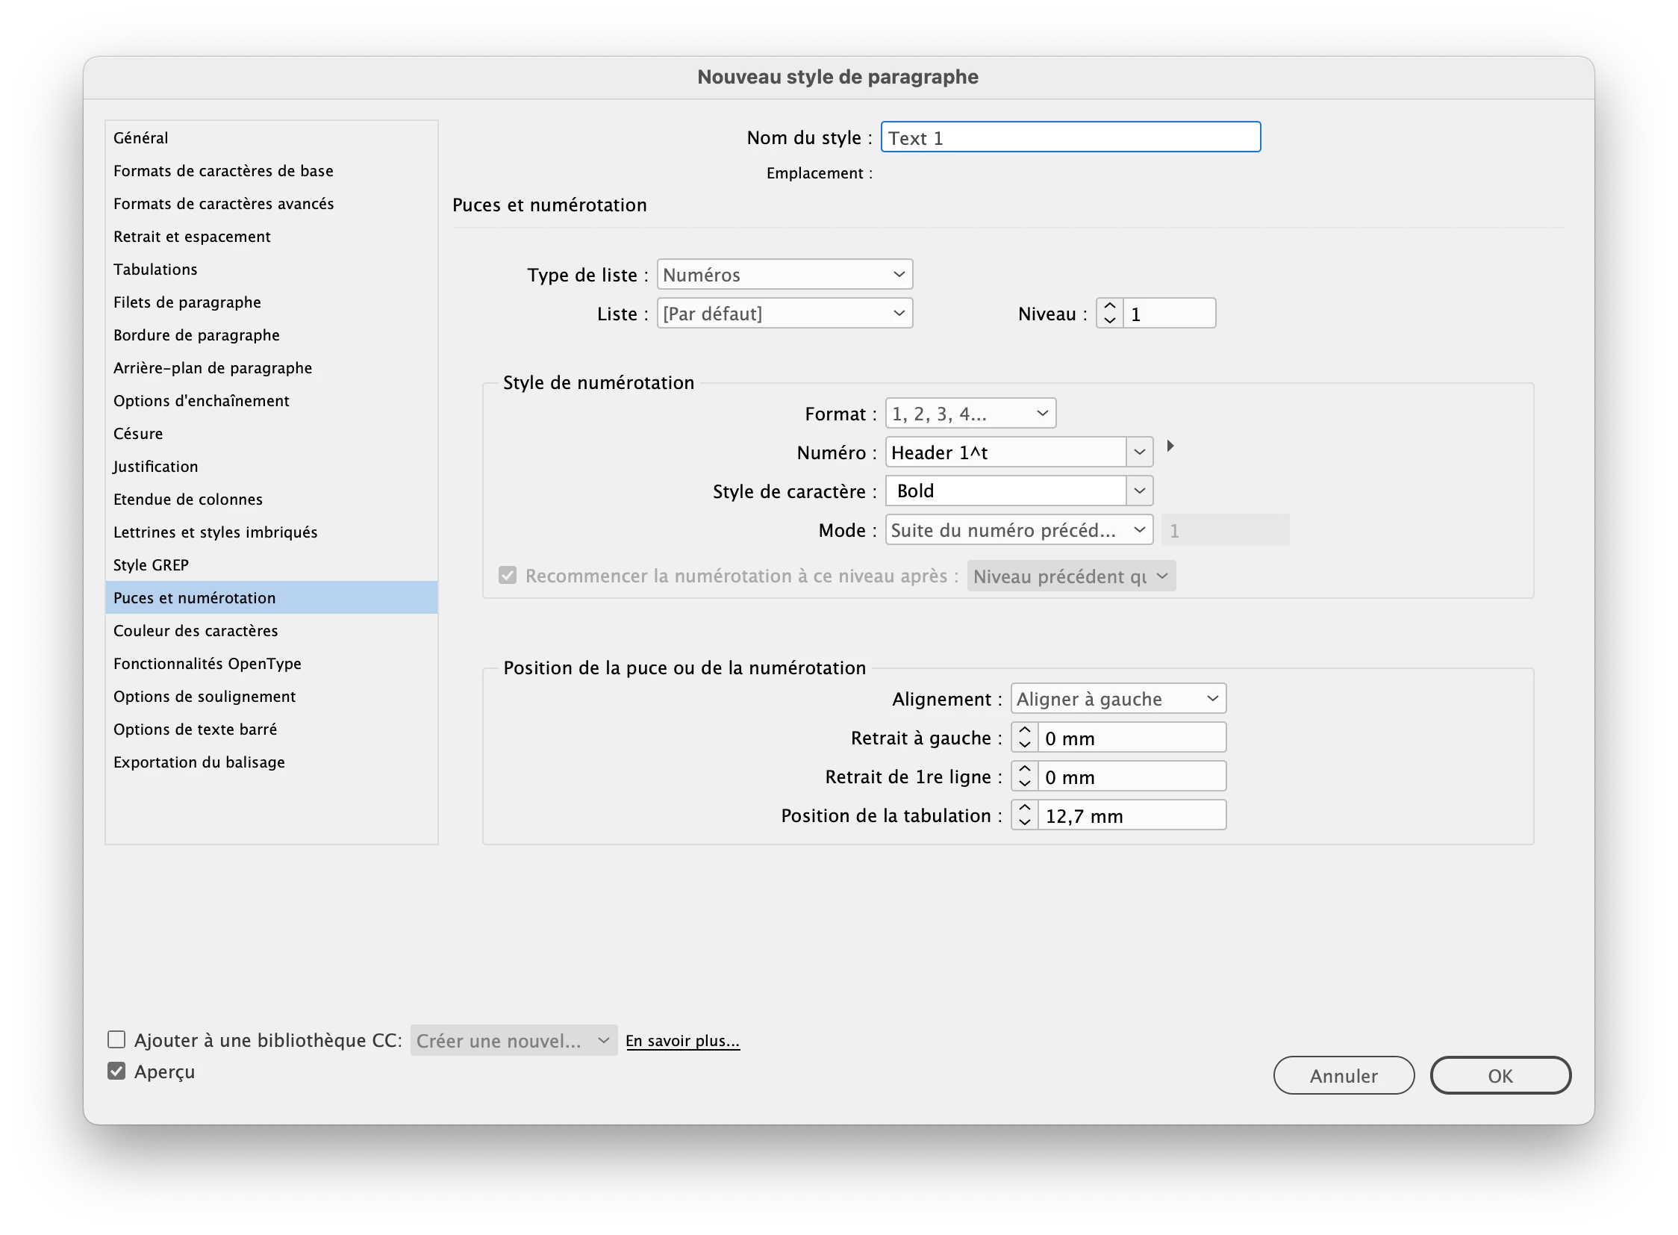Increase Retrait à gauche with stepper
The image size is (1678, 1235).
pos(1025,730)
